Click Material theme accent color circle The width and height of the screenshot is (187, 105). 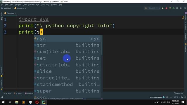[164, 97]
